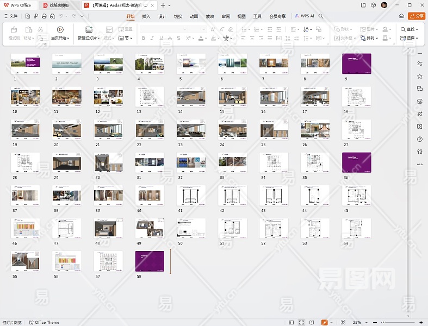The image size is (428, 326).
Task: Switch to normal view in the status bar
Action: coord(291,322)
